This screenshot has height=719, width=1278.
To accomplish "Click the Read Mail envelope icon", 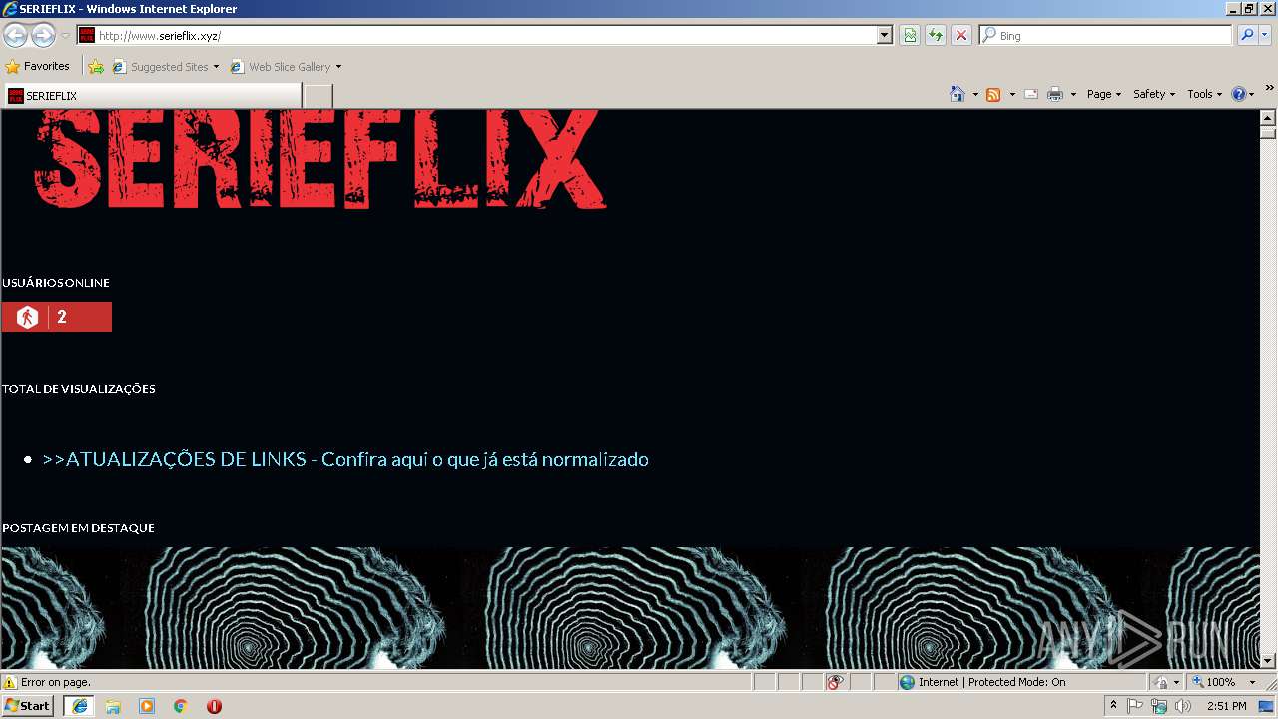I will pos(1031,94).
